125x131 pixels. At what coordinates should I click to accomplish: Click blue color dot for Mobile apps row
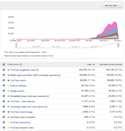[8, 75]
